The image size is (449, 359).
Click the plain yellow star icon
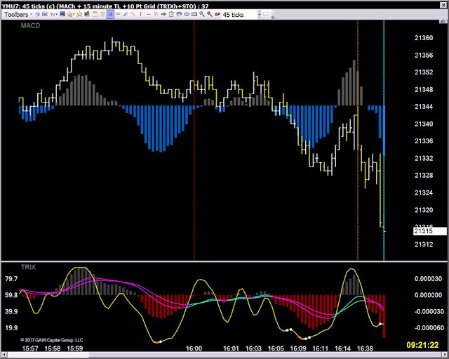click(x=79, y=14)
